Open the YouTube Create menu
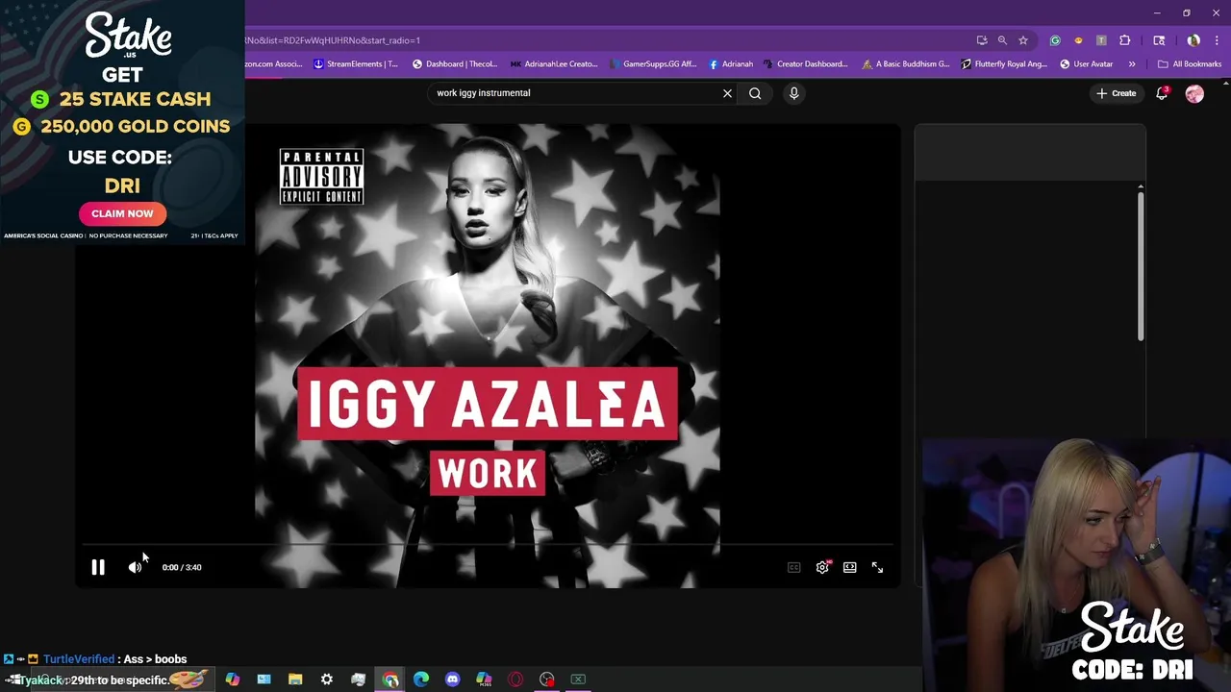The image size is (1231, 692). click(x=1117, y=93)
